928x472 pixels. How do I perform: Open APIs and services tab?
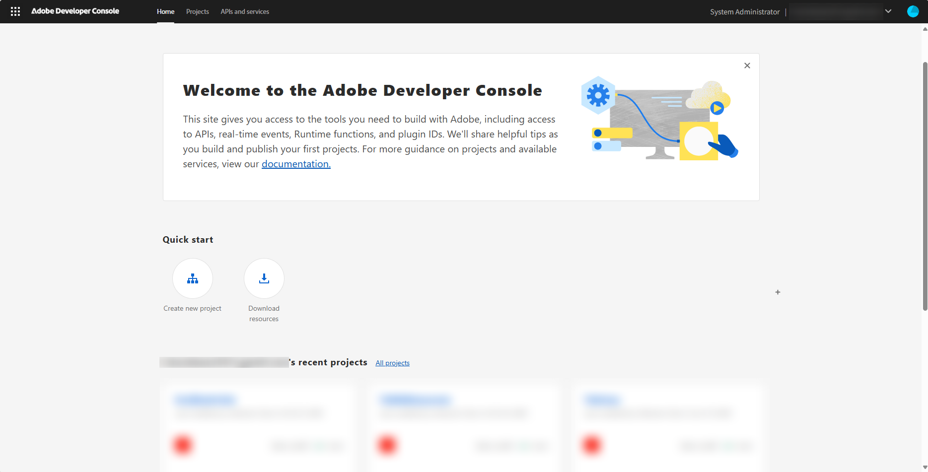[245, 11]
